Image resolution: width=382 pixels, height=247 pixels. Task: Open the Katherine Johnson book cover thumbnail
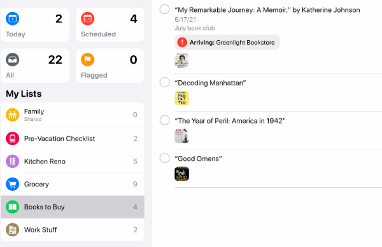point(181,60)
